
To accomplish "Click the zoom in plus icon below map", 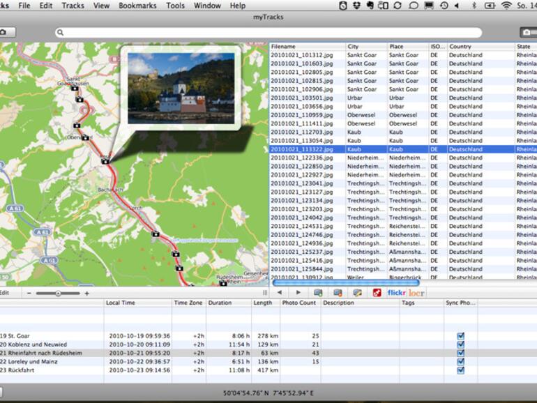I will point(87,294).
